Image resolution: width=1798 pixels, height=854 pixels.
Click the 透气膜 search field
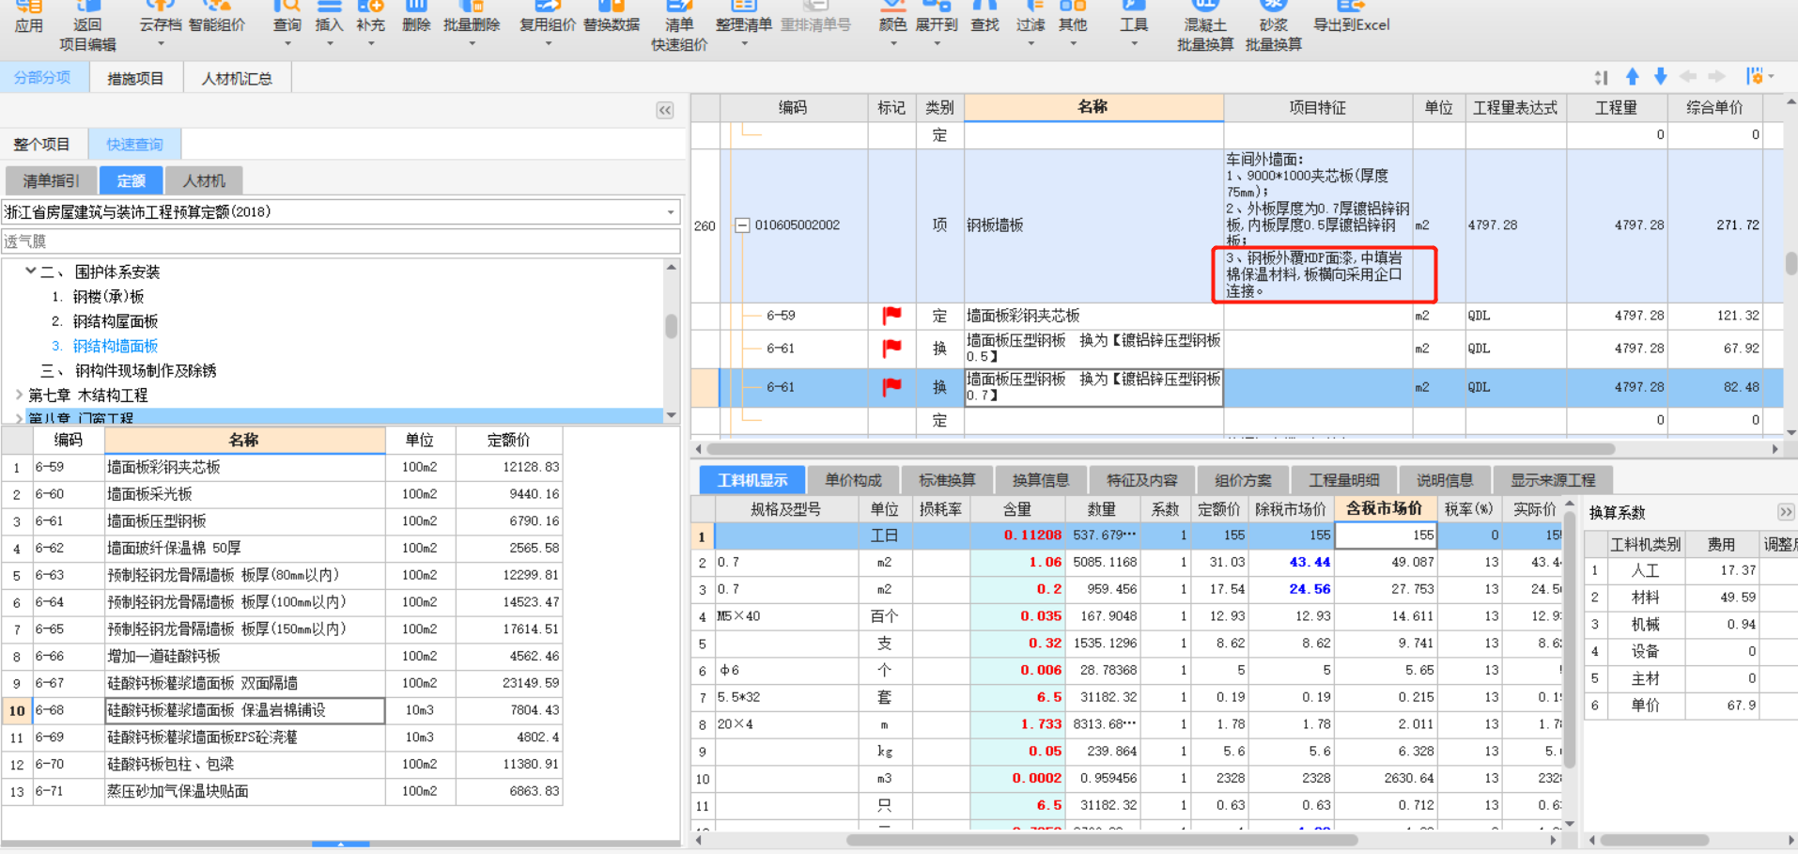point(340,241)
